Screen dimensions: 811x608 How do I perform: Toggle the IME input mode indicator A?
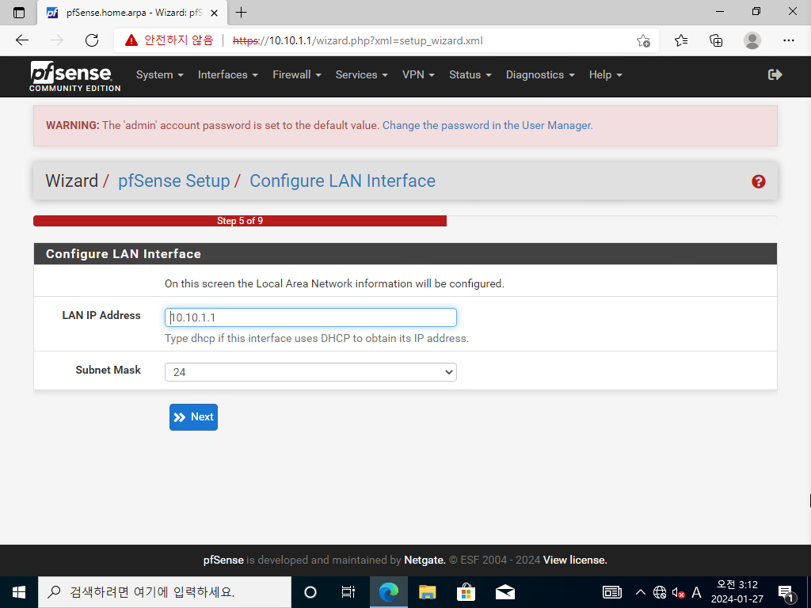(696, 592)
